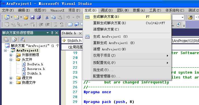
Task: Expand the 资源文件 folder node
Action: click(11, 83)
